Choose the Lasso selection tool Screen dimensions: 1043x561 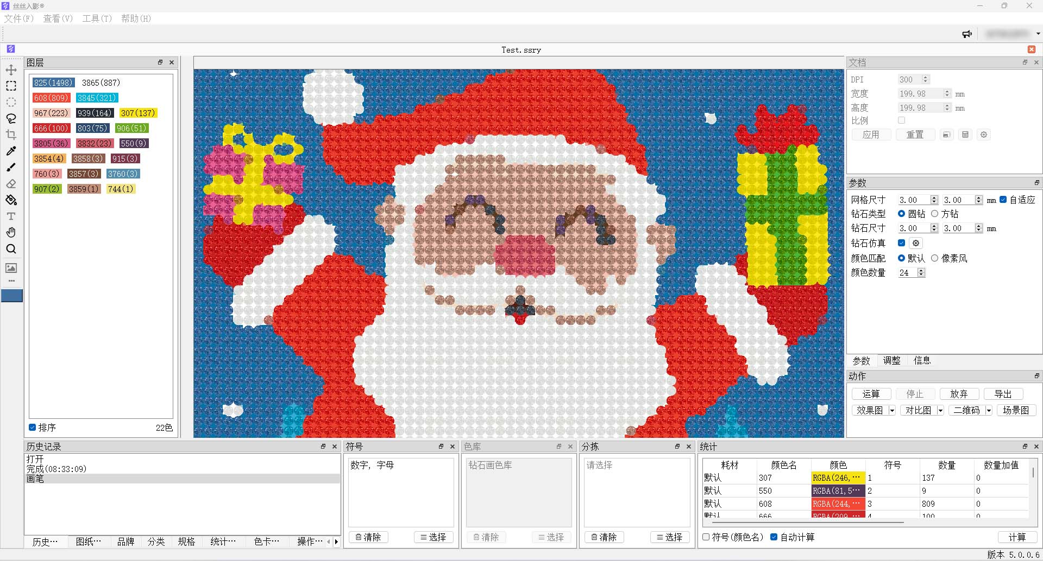11,119
